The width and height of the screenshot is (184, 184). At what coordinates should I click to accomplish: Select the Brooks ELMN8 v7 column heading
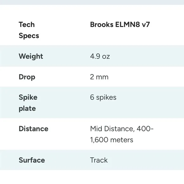tap(120, 25)
